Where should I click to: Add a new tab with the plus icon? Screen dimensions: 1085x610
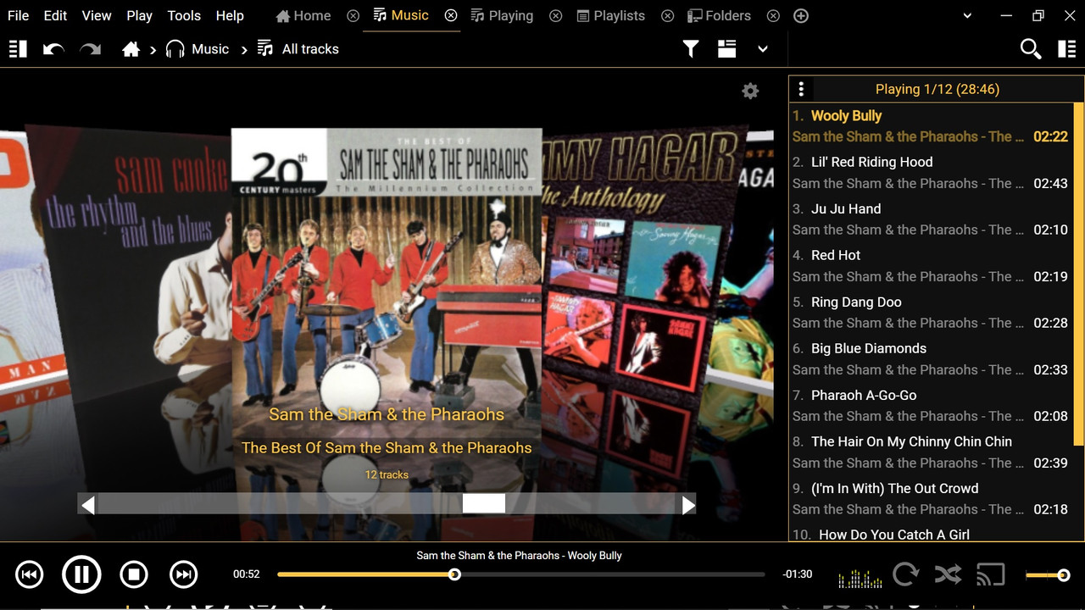pos(800,15)
